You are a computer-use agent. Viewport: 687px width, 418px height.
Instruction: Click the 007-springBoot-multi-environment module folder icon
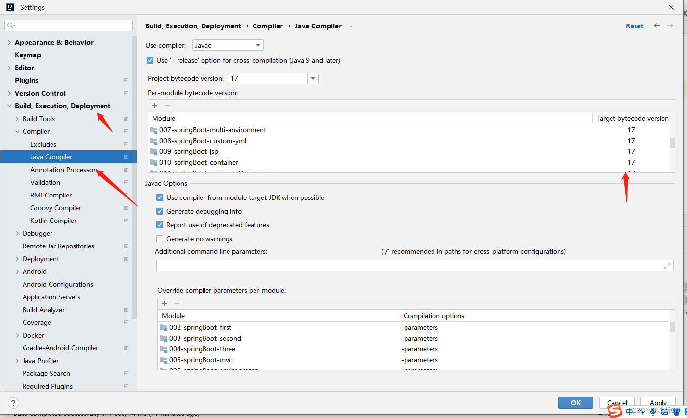point(153,130)
